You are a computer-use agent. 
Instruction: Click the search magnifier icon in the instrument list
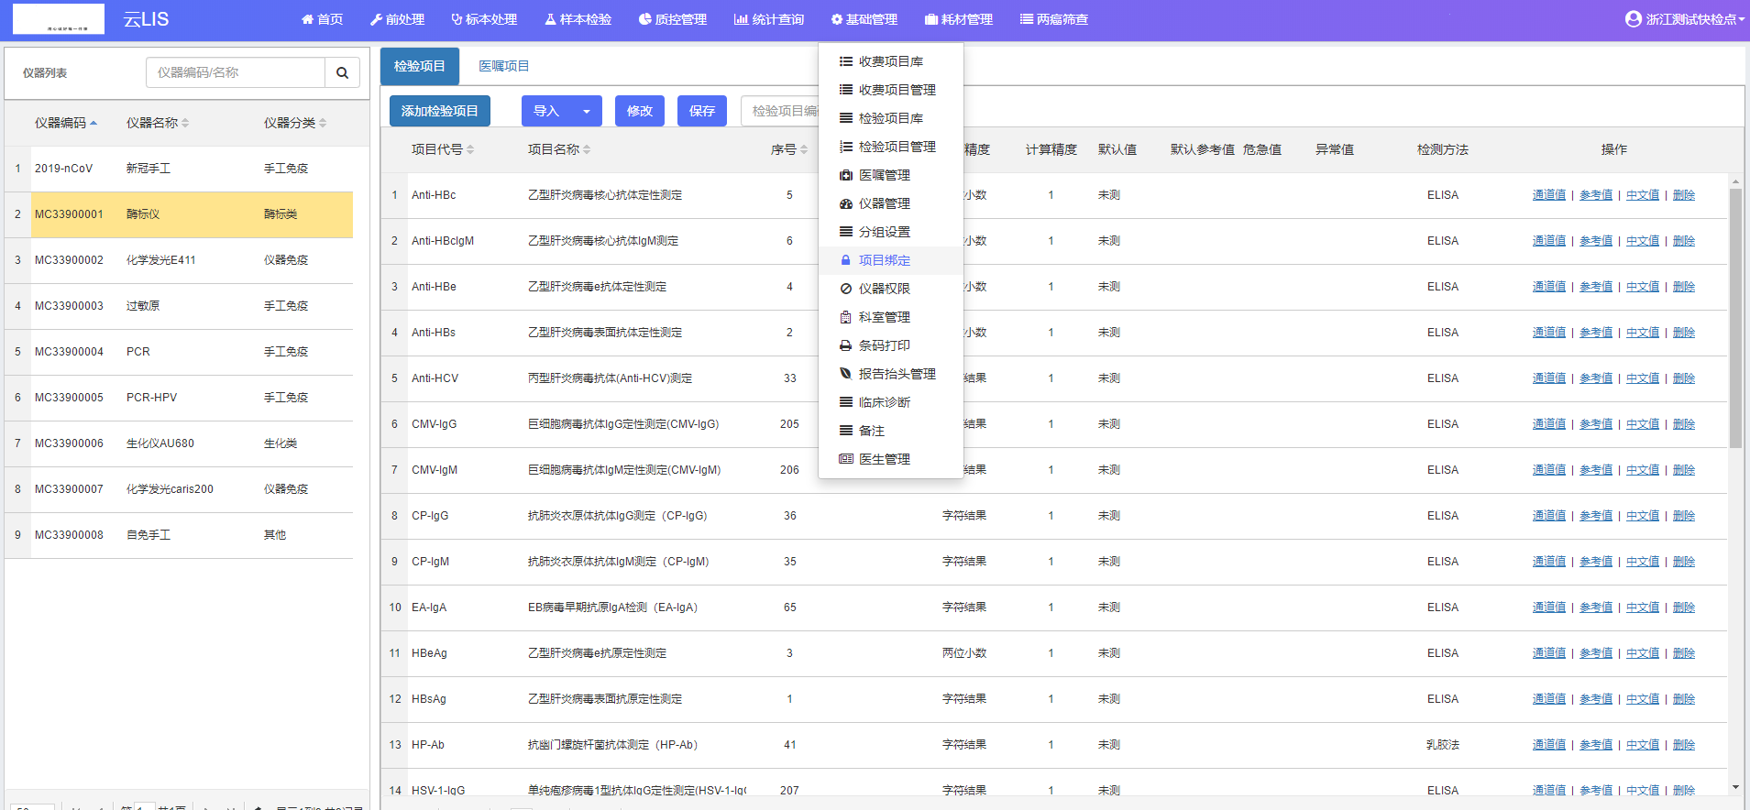(x=342, y=72)
